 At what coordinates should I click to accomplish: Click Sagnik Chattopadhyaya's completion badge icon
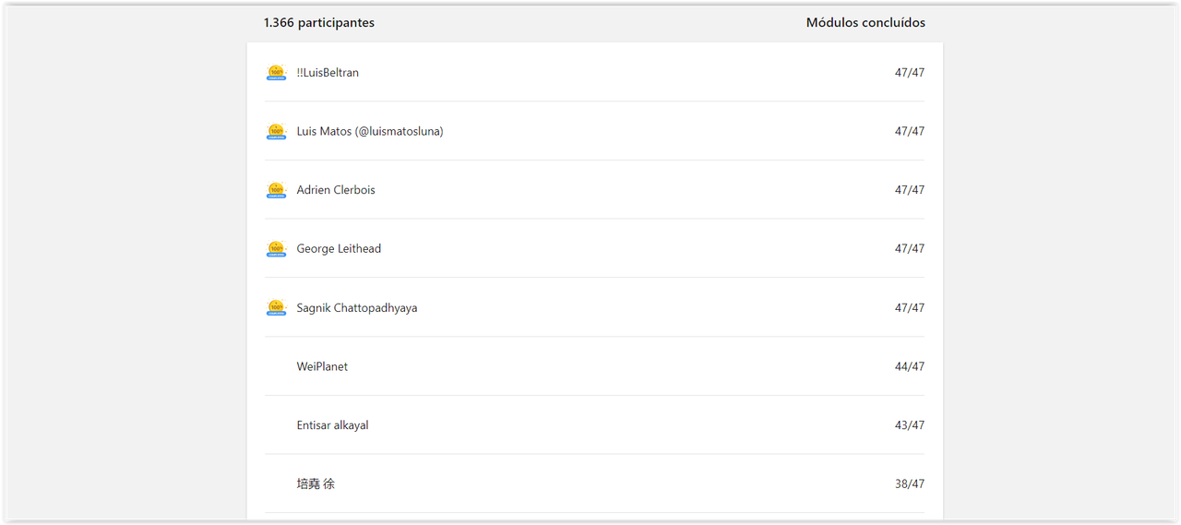tap(276, 308)
